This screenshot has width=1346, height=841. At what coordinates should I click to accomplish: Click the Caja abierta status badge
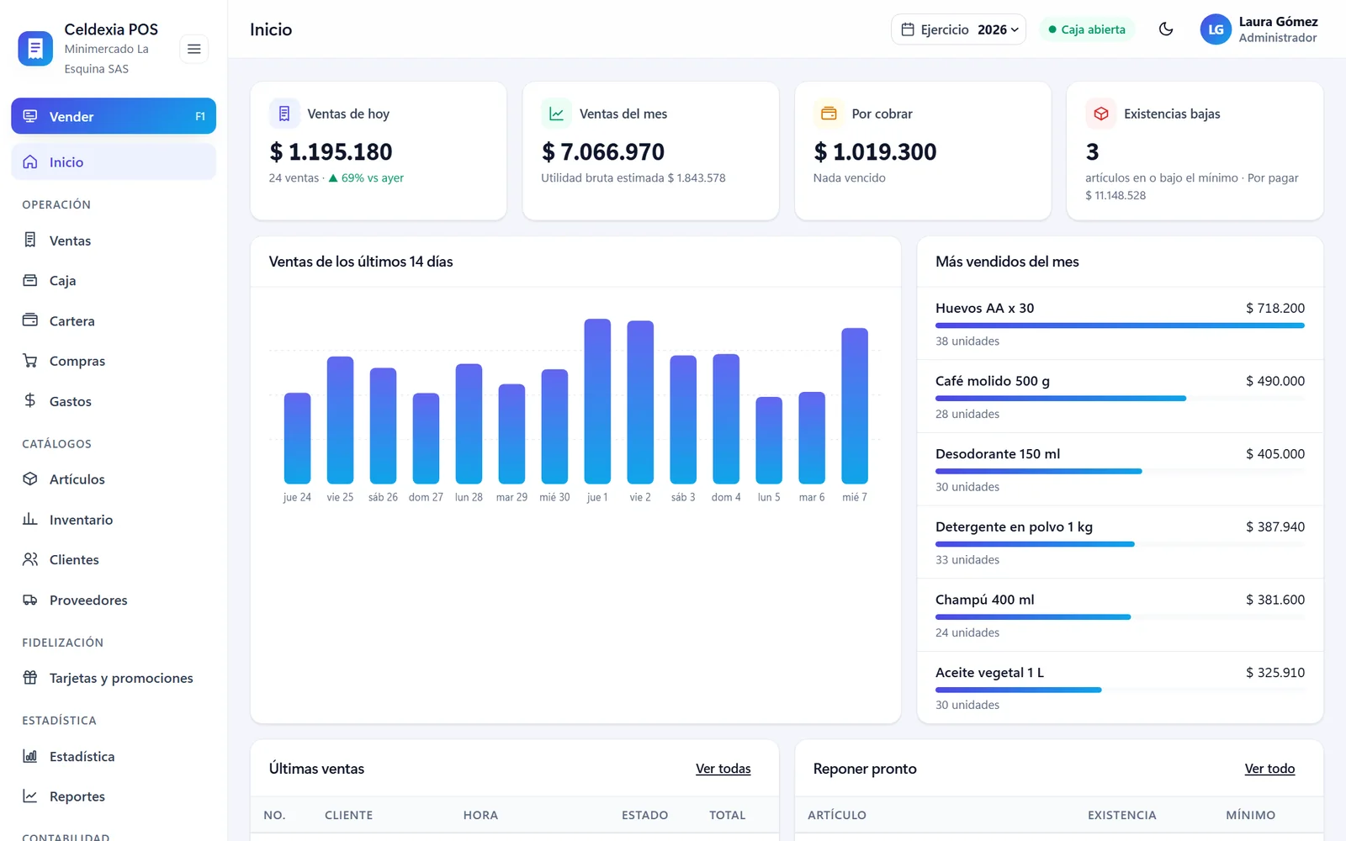point(1087,29)
